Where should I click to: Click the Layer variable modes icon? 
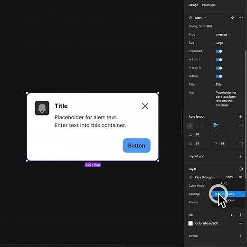(x=240, y=169)
